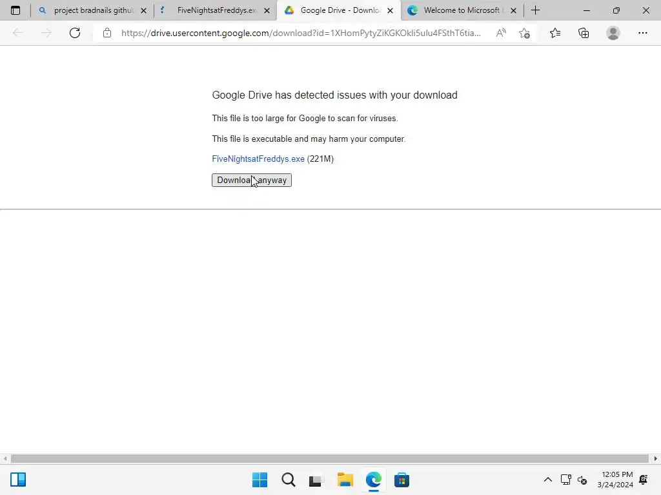
Task: Launch File Explorer from taskbar
Action: click(x=345, y=480)
